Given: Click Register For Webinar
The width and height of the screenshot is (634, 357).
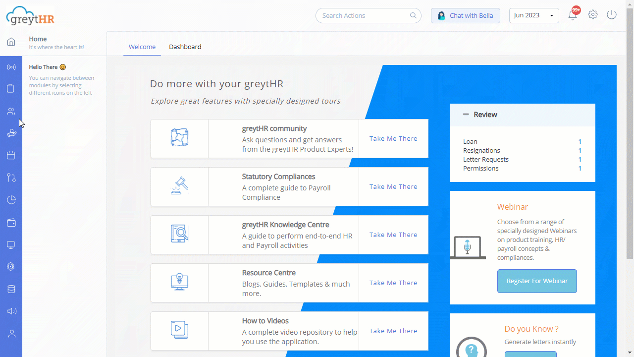Looking at the screenshot, I should coord(537,281).
